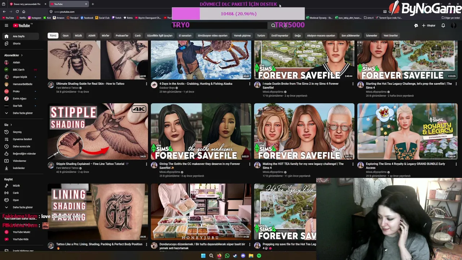The width and height of the screenshot is (462, 260).
Task: Click the notifications bell icon
Action: pyautogui.click(x=443, y=26)
